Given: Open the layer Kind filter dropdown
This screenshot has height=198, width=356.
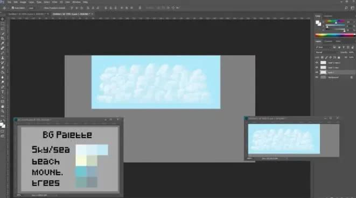Looking at the screenshot, I should coord(323,47).
